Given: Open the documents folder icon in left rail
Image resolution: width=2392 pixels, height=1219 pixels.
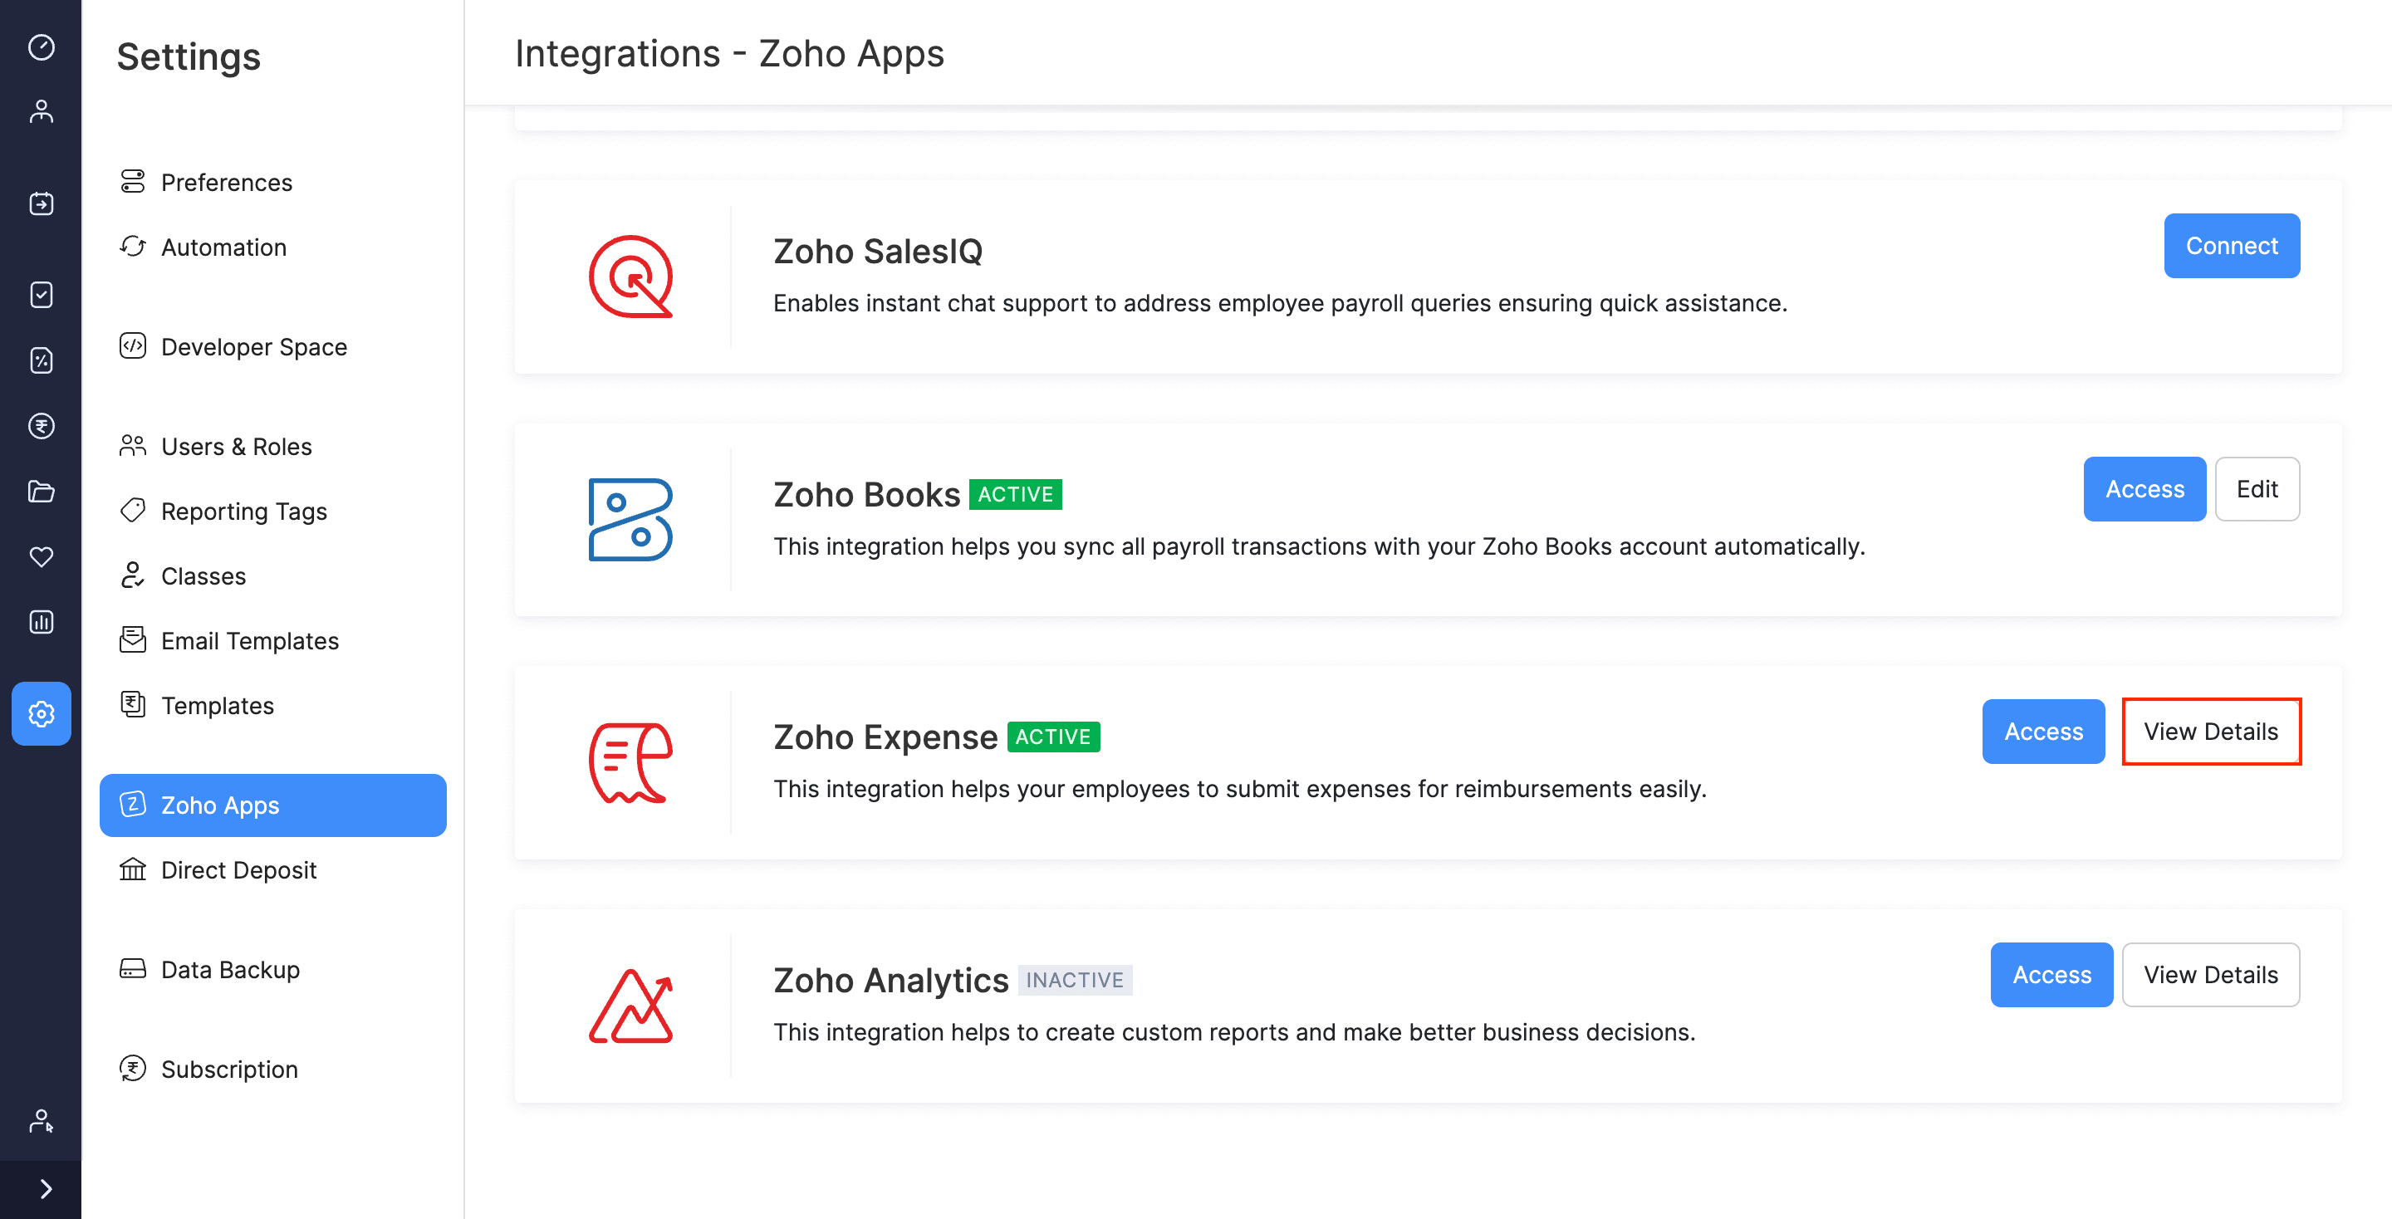Looking at the screenshot, I should tap(41, 491).
